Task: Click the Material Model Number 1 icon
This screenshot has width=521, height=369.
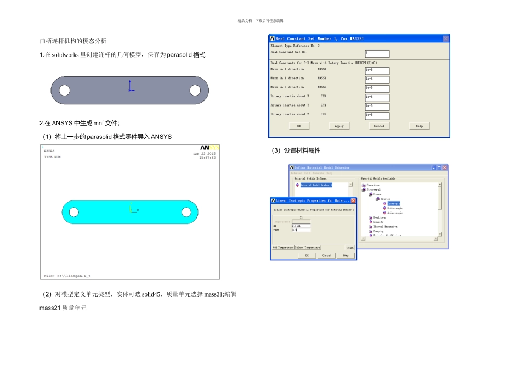Action: click(297, 185)
